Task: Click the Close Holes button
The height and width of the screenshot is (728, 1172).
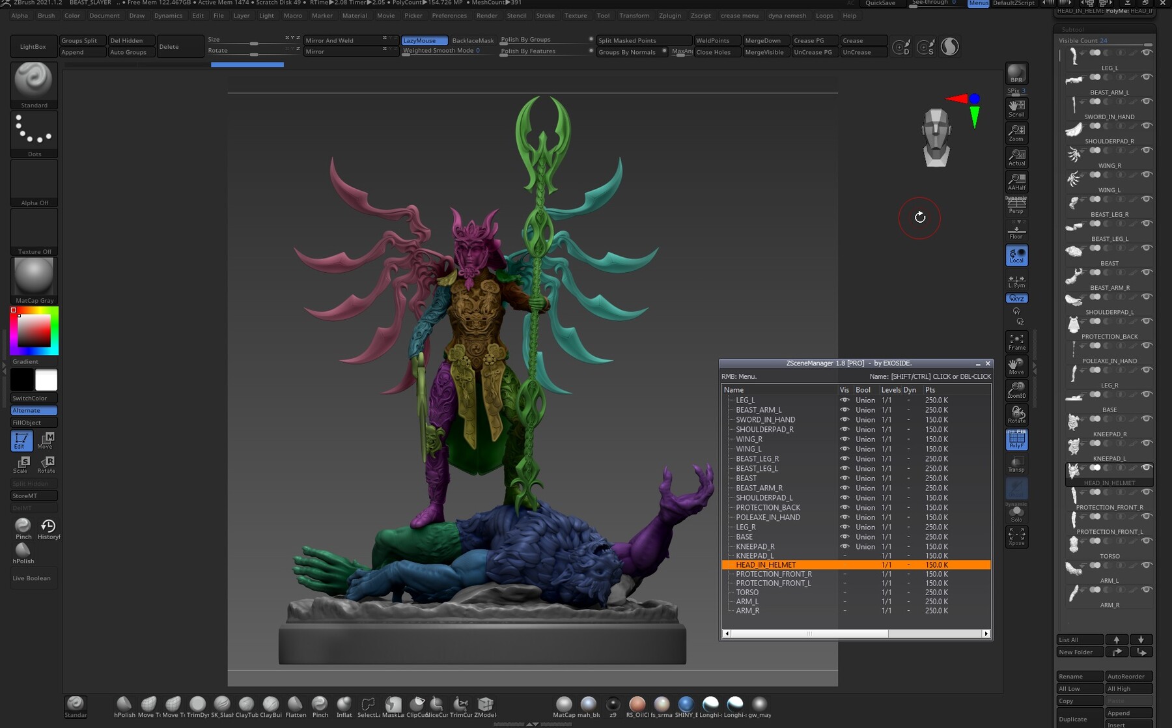Action: click(x=716, y=52)
